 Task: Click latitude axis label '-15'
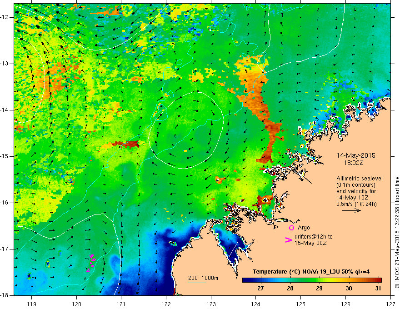click(5, 156)
